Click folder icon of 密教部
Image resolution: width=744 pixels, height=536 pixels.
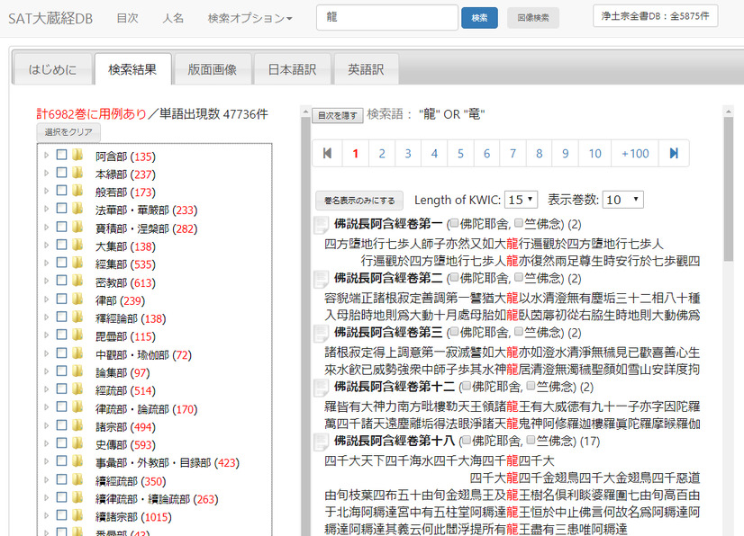click(77, 281)
